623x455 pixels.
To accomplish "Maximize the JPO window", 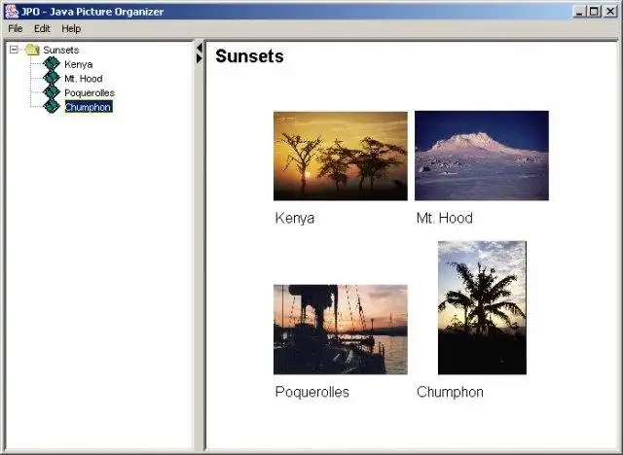I will tap(595, 12).
